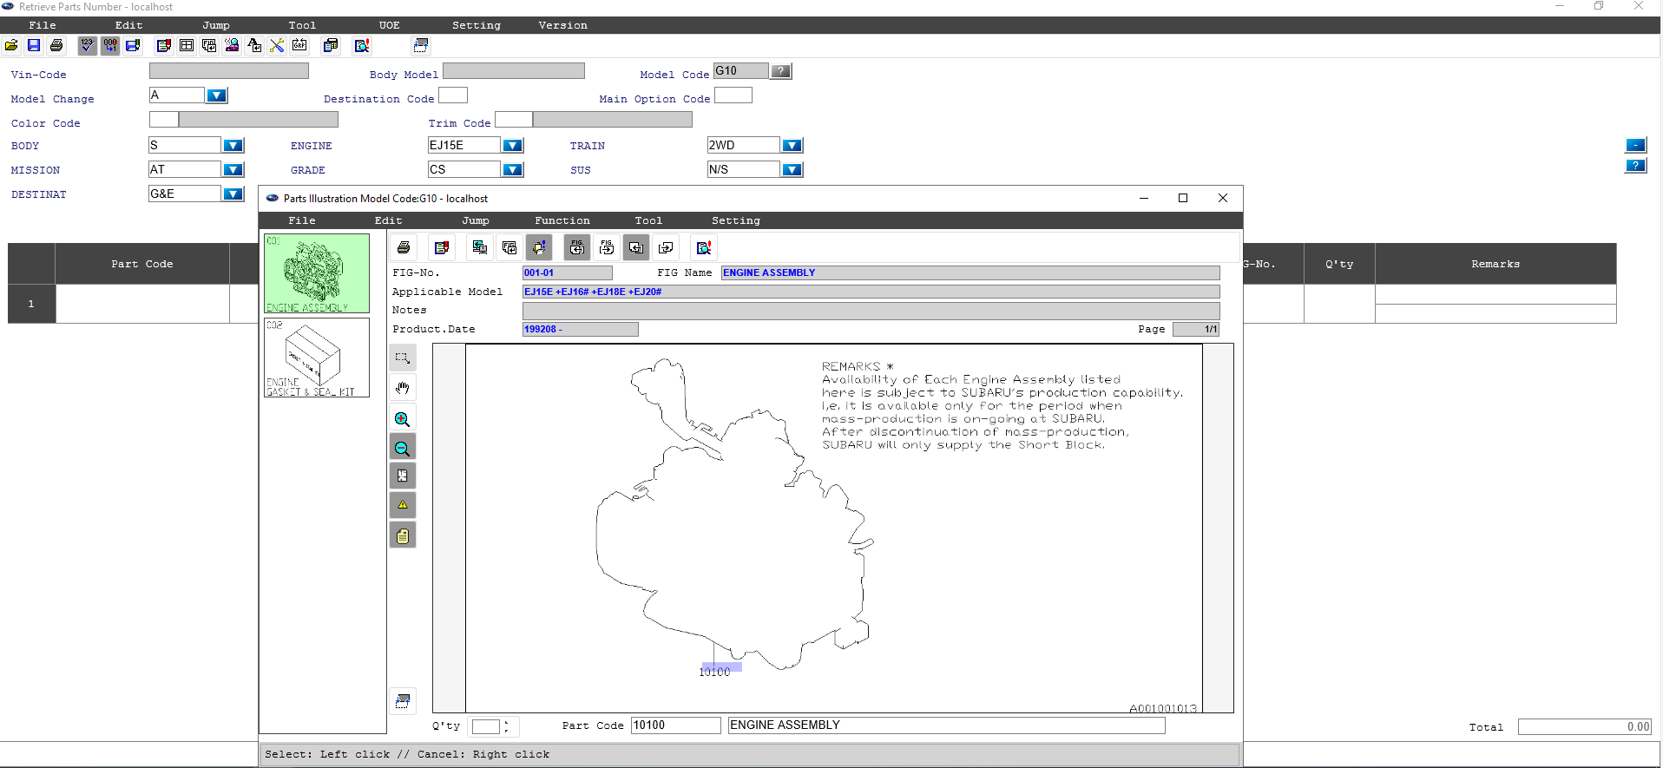The width and height of the screenshot is (1663, 768).
Task: Click the printer icon in main toolbar
Action: pos(56,45)
